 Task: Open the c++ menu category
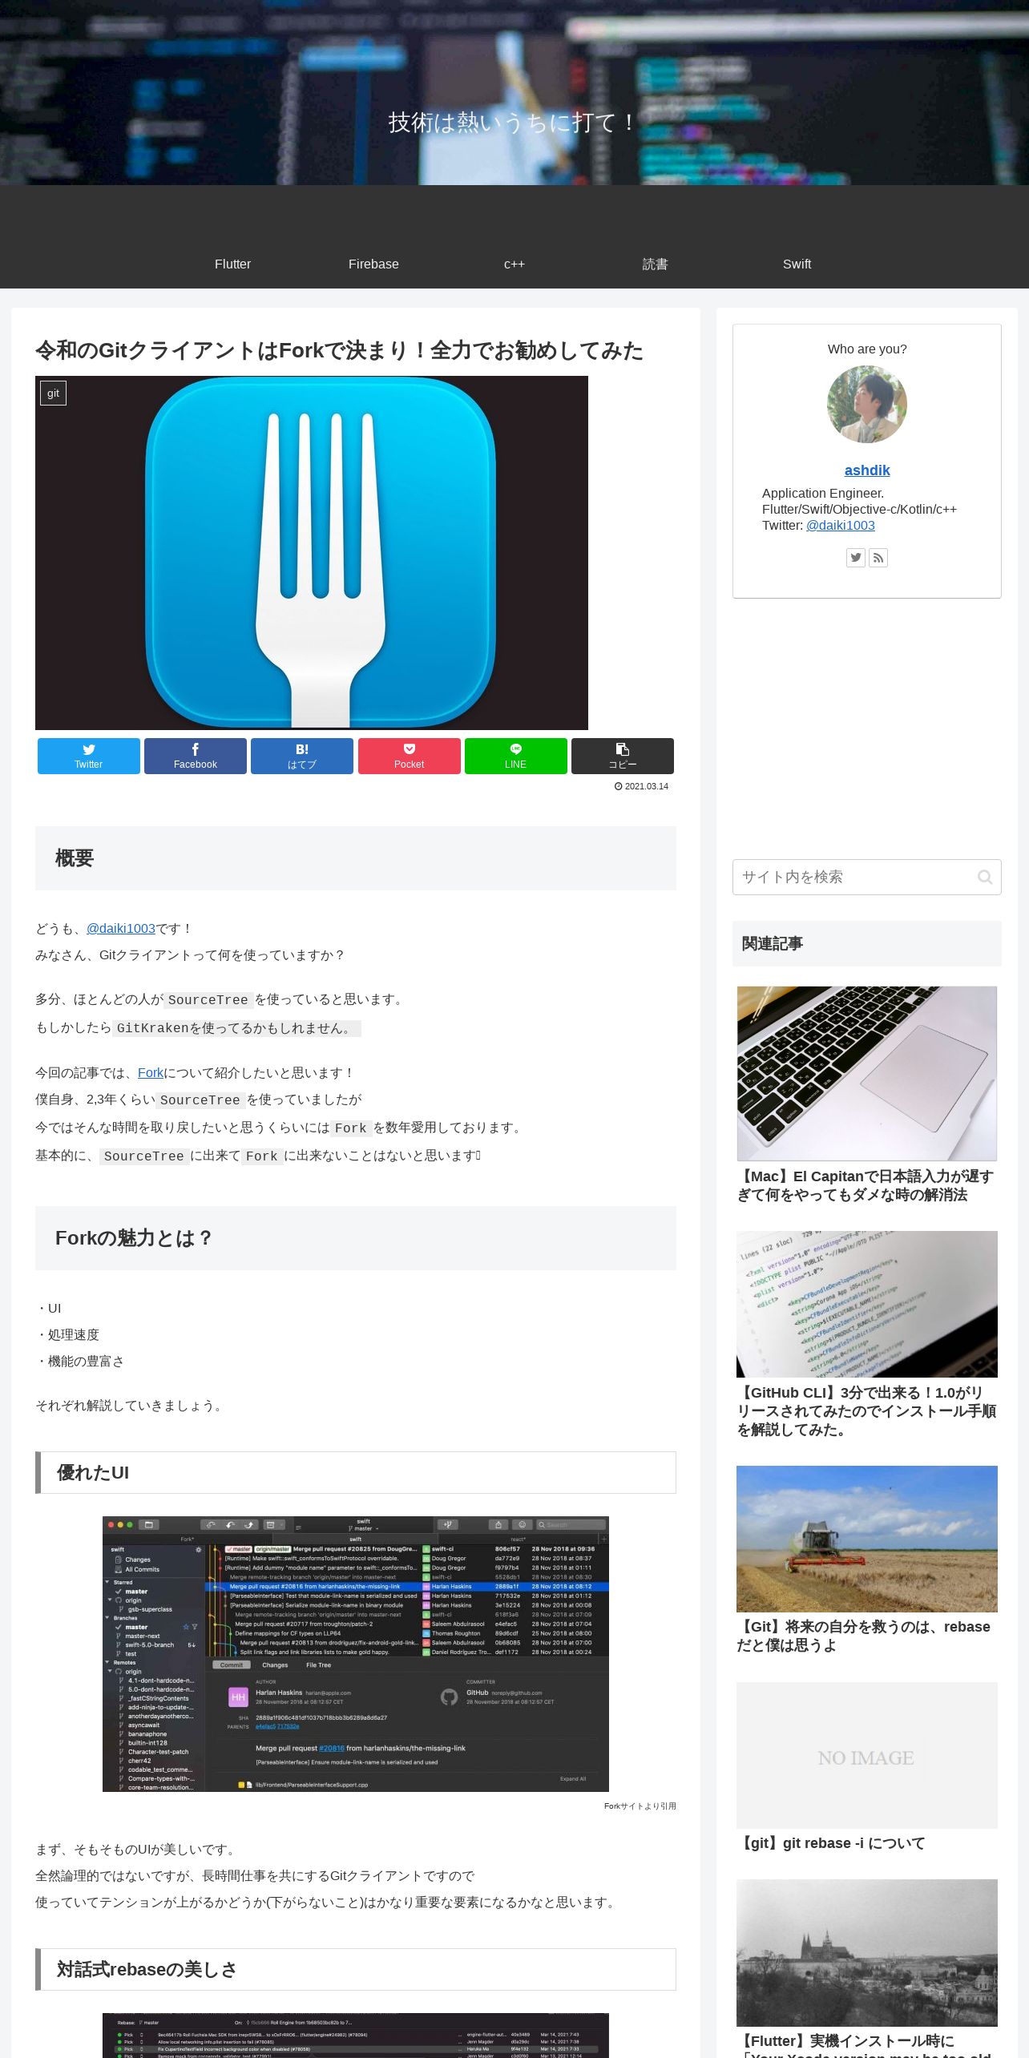(x=514, y=264)
